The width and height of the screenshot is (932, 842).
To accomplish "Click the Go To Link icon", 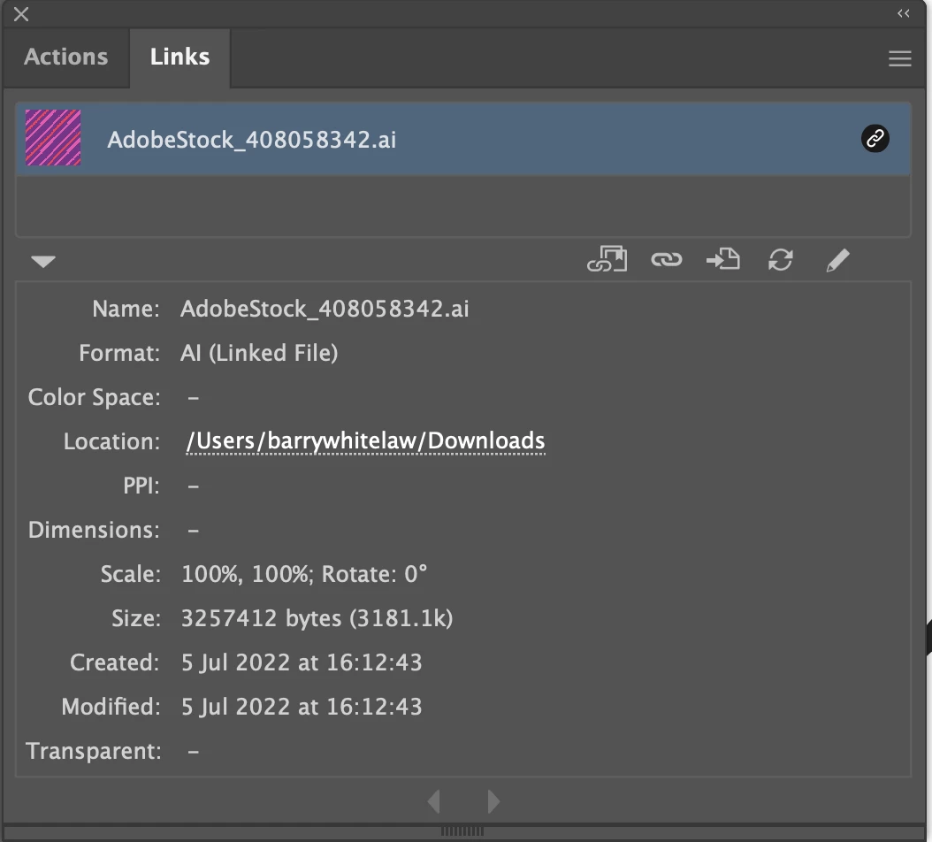I will click(x=723, y=259).
